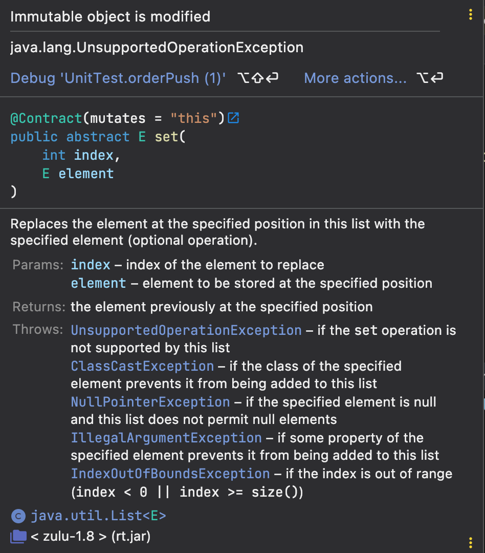Viewport: 485px width, 553px height.
Task: Follow the UnsupportedOperationException link in Throws
Action: [186, 330]
